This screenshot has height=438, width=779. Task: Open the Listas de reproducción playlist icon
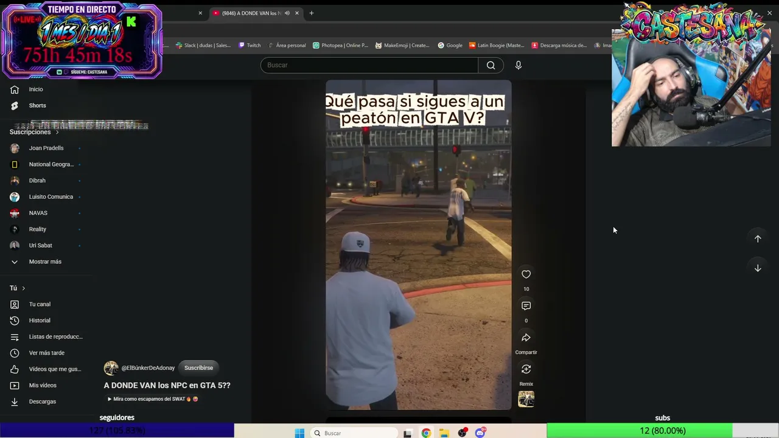[15, 336]
